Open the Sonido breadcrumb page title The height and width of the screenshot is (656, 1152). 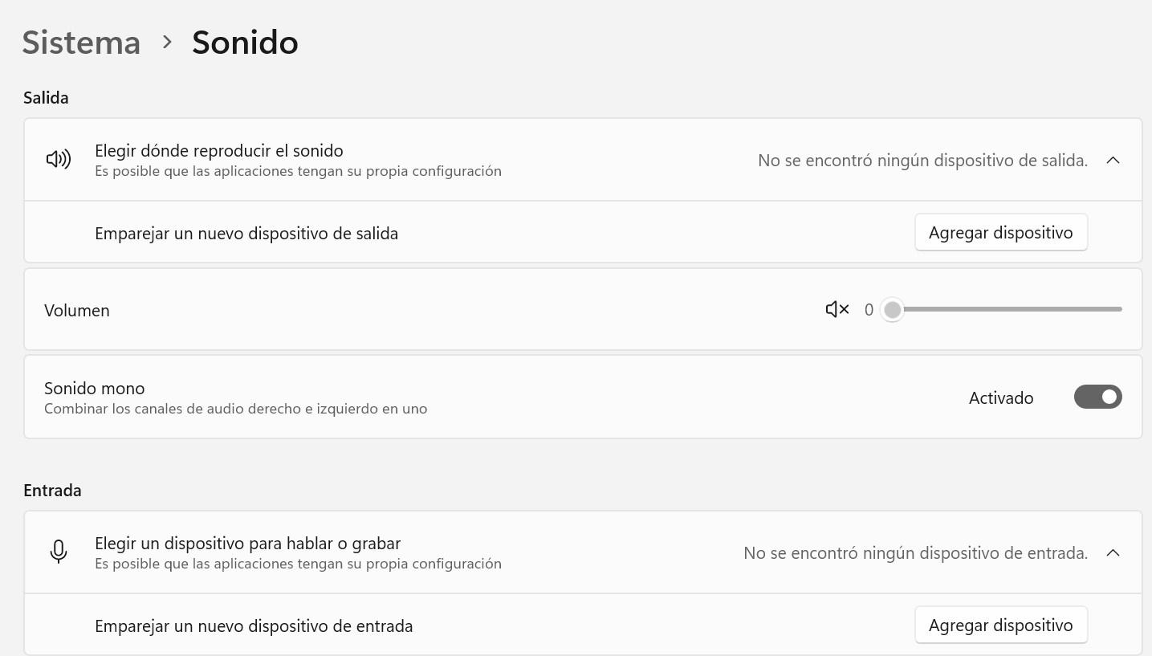[244, 42]
